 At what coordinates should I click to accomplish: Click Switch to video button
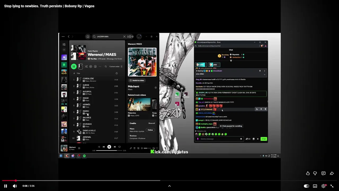click(x=137, y=80)
